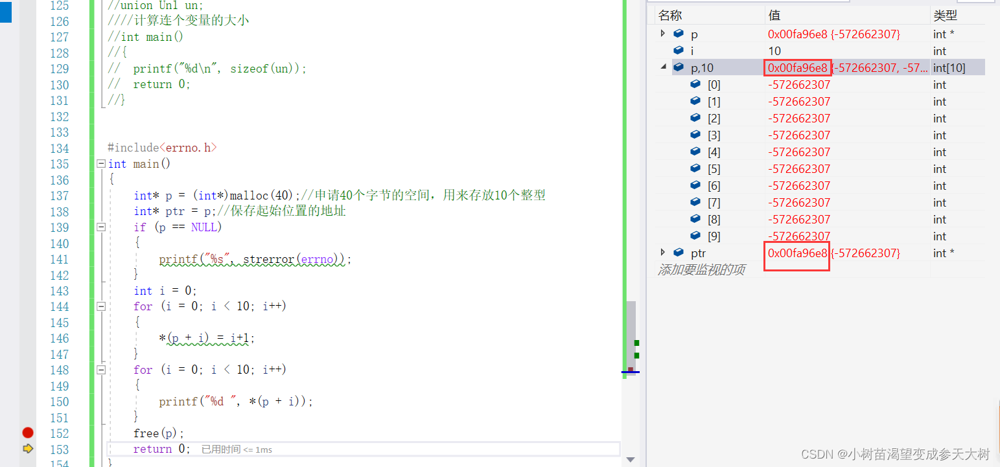Click the cube icon for element [3]
The width and height of the screenshot is (1000, 467).
pyautogui.click(x=695, y=135)
